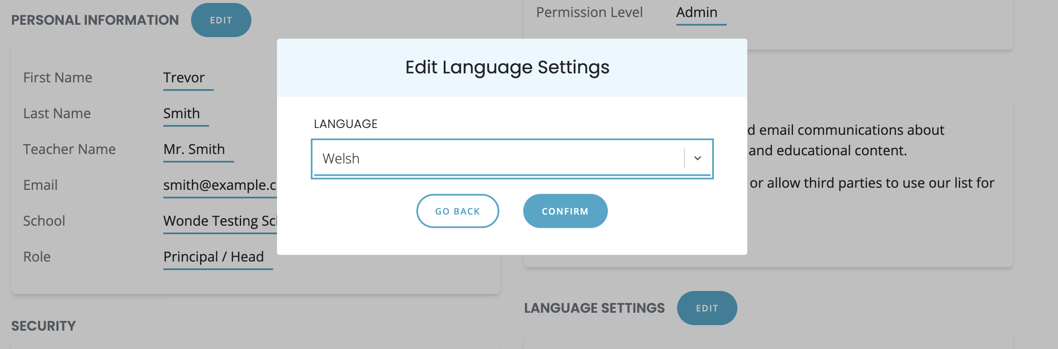Select the First Name value Trevor
This screenshot has width=1058, height=349.
click(184, 78)
